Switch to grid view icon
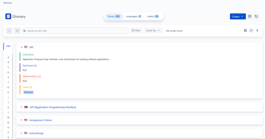The height and width of the screenshot is (139, 265). tap(245, 30)
